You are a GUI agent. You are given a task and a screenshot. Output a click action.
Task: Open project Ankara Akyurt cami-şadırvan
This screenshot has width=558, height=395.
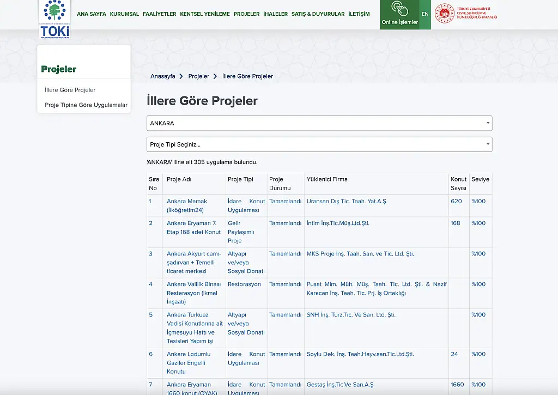tap(194, 263)
